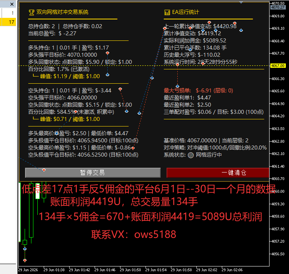Select 基准价格: 4067.00000 line
This screenshot has height=274, width=289.
coord(206,140)
